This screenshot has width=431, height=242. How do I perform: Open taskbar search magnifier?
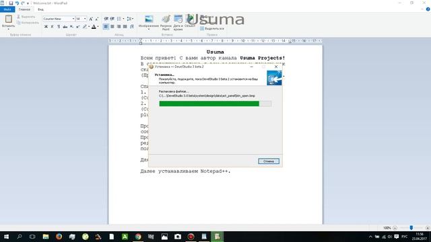20,237
